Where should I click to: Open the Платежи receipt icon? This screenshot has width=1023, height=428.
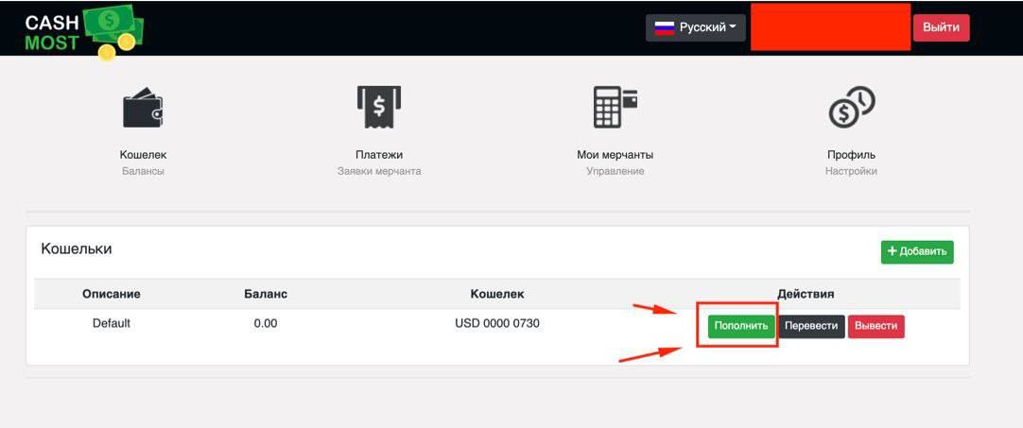pos(379,108)
